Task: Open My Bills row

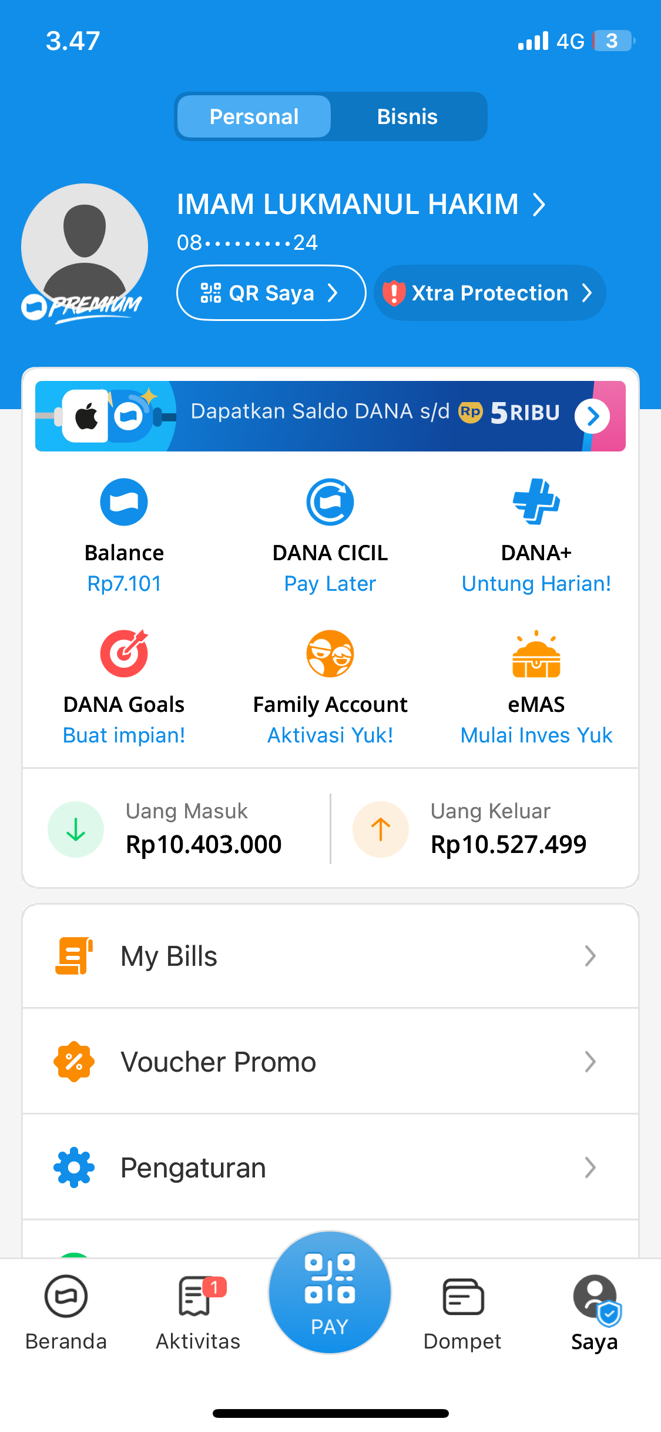Action: click(330, 956)
